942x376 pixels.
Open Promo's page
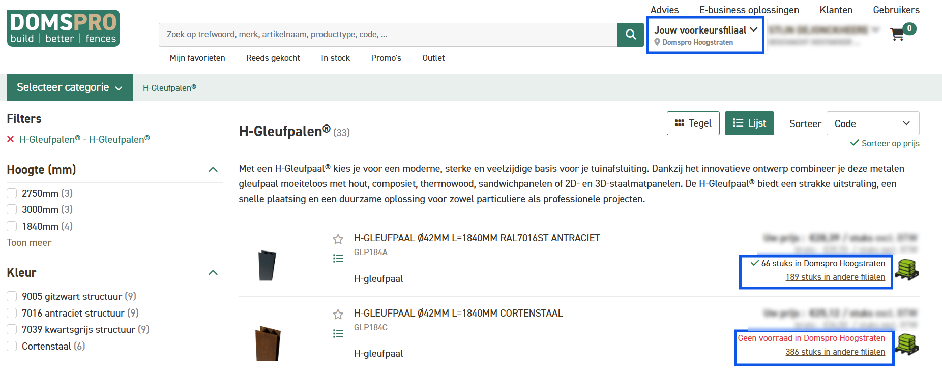point(386,58)
